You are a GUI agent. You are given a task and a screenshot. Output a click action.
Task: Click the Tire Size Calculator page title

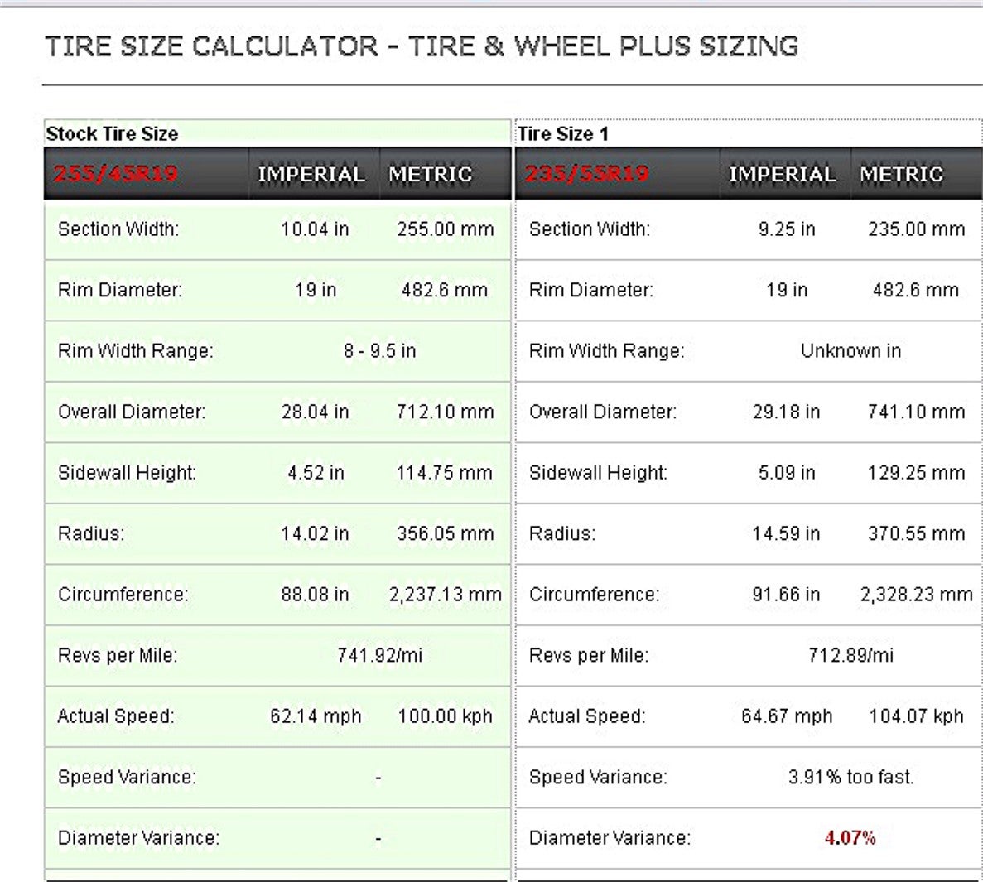[x=422, y=46]
